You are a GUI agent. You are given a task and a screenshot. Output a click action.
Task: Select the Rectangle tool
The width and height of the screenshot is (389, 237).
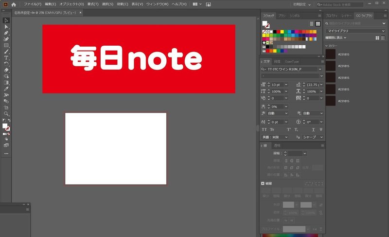click(6, 45)
